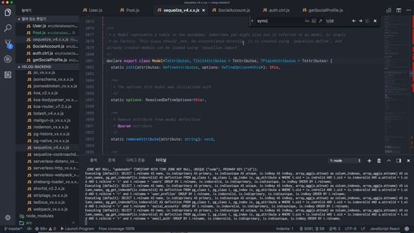Open joi_vx.x.x.js in file tree
This screenshot has height=233, width=414.
click(47, 72)
